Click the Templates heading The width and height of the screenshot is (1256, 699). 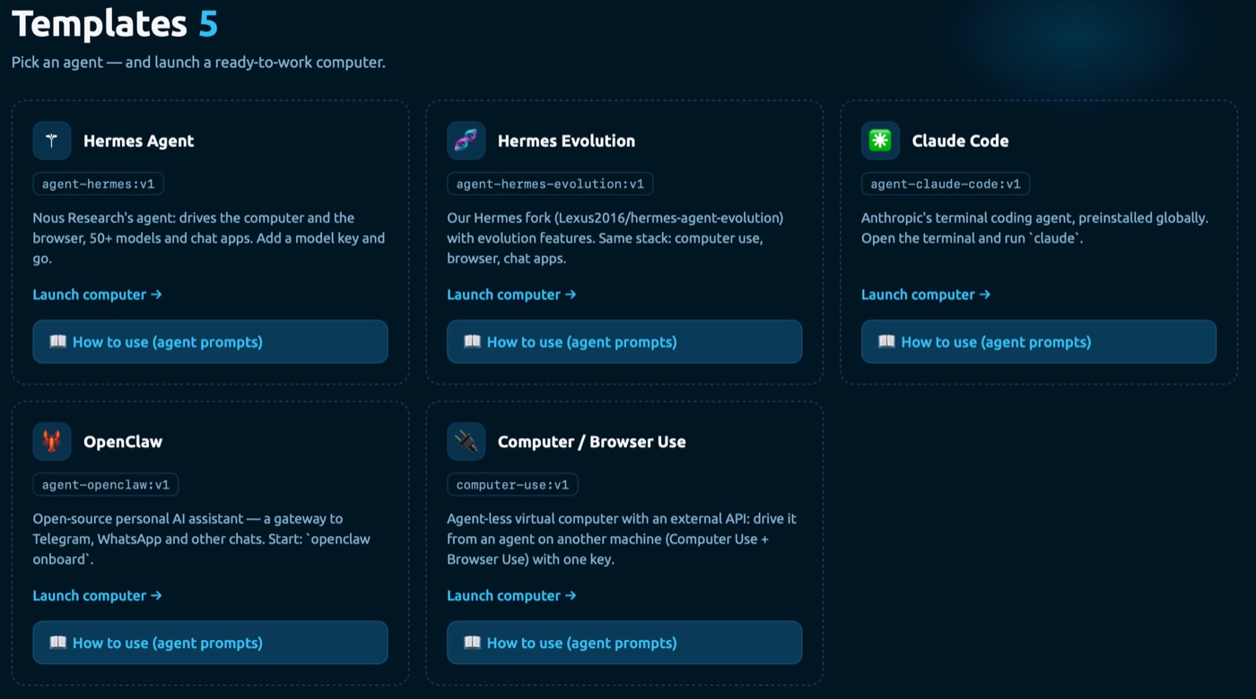100,24
